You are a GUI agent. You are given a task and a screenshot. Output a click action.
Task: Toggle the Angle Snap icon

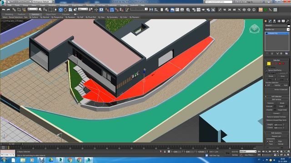coord(112,10)
